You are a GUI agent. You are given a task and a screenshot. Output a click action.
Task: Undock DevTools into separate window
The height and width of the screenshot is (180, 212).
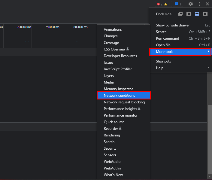click(x=180, y=14)
